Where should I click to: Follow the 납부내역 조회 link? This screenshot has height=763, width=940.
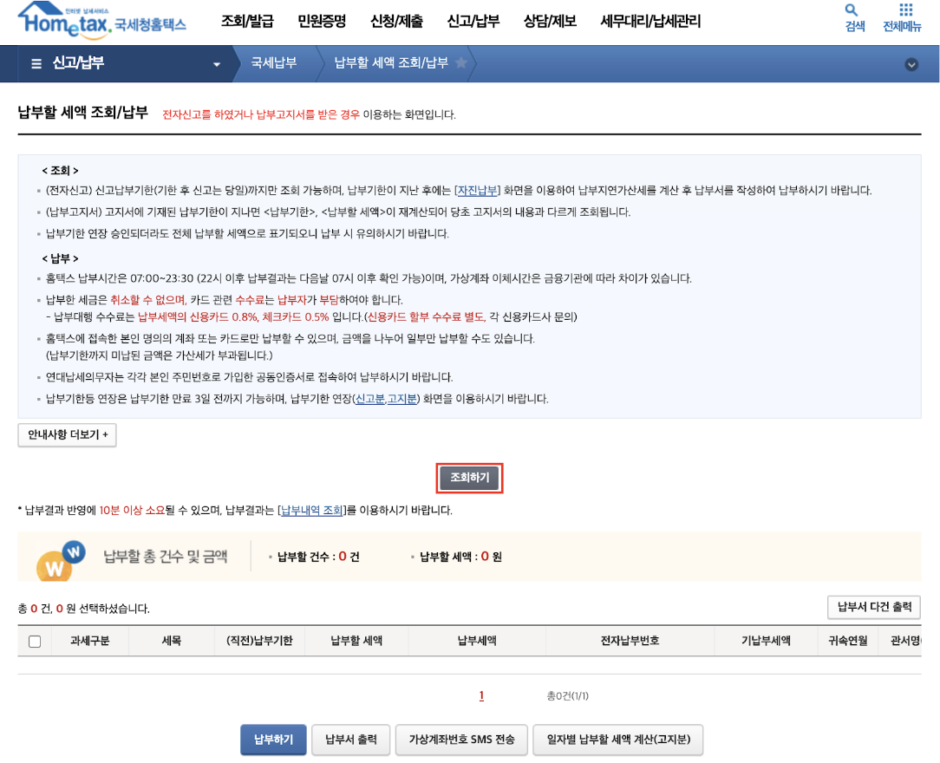click(311, 511)
